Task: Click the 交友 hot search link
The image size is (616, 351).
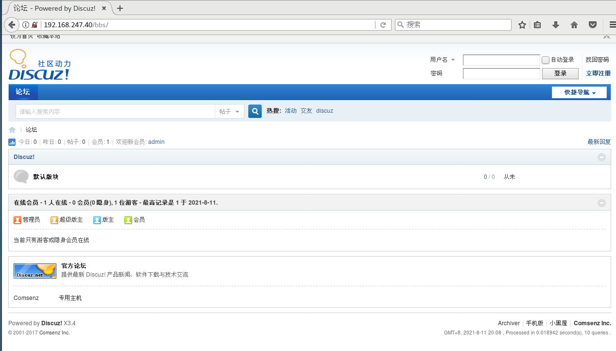Action: (x=306, y=111)
